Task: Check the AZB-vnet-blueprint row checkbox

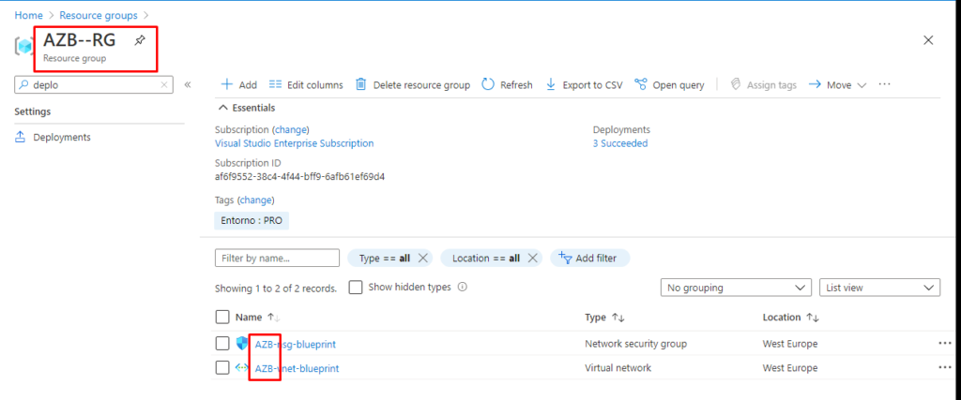Action: tap(222, 367)
